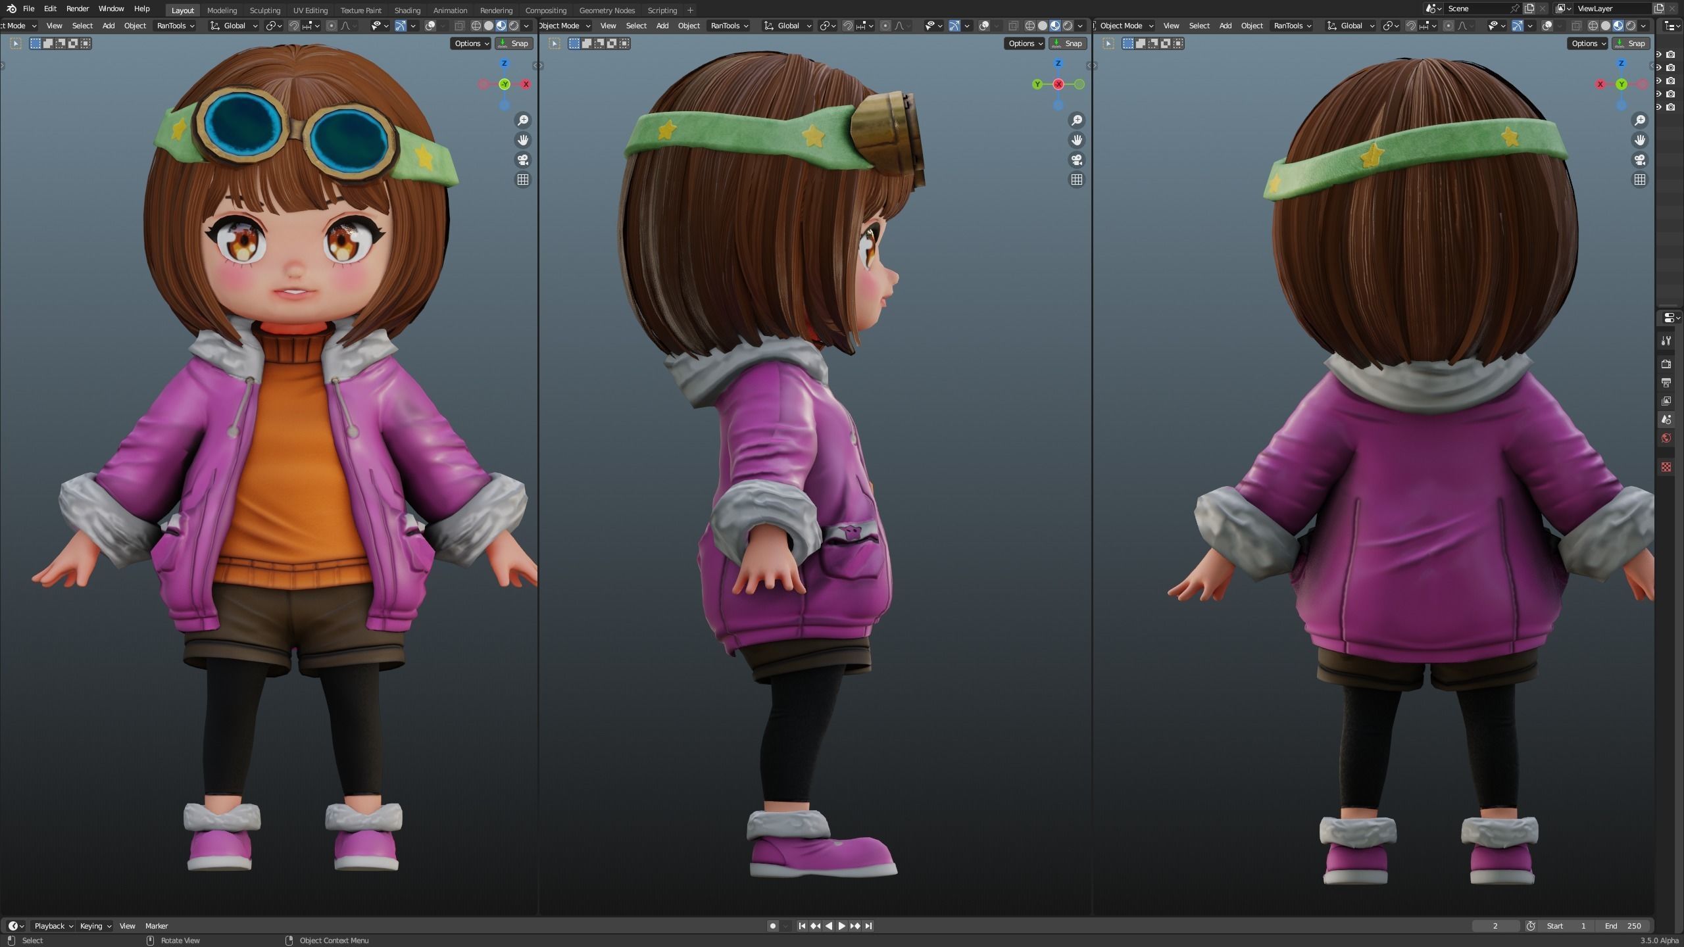Select rendered shading in left viewport header
The width and height of the screenshot is (1684, 947).
pyautogui.click(x=514, y=26)
